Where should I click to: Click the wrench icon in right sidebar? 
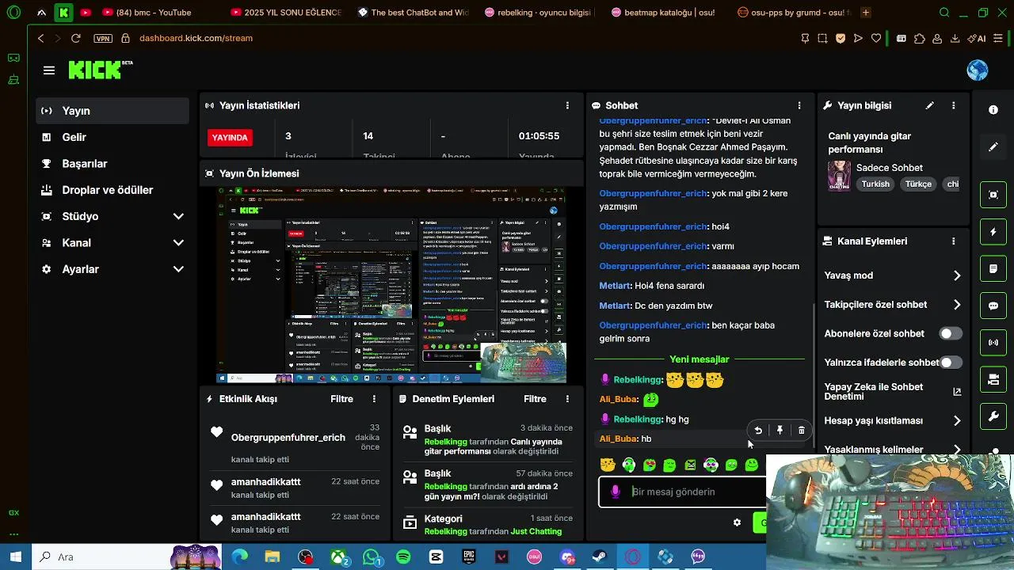tap(993, 416)
